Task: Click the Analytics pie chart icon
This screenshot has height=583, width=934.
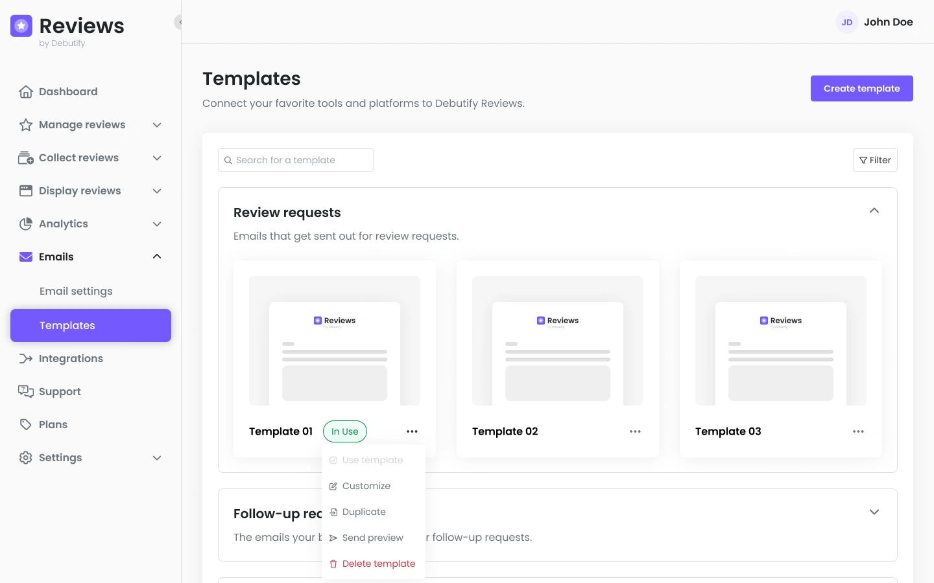Action: (x=26, y=224)
